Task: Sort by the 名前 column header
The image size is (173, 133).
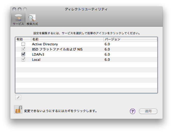Action: [67, 39]
